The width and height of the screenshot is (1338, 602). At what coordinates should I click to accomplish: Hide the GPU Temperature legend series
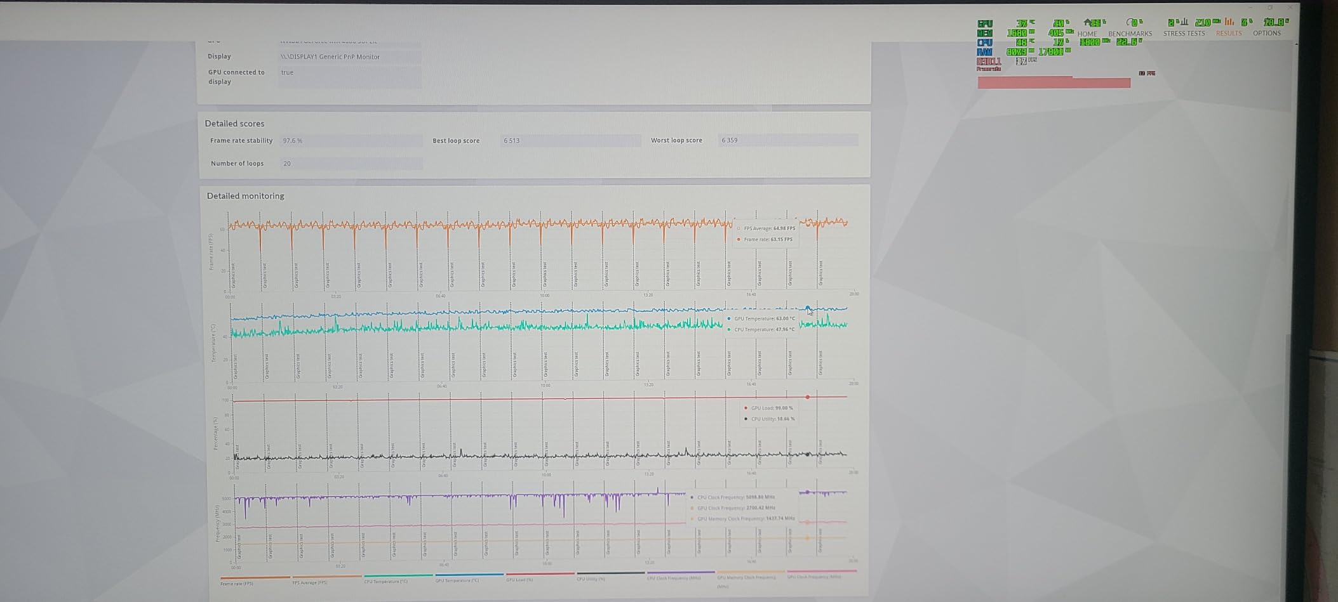[457, 580]
